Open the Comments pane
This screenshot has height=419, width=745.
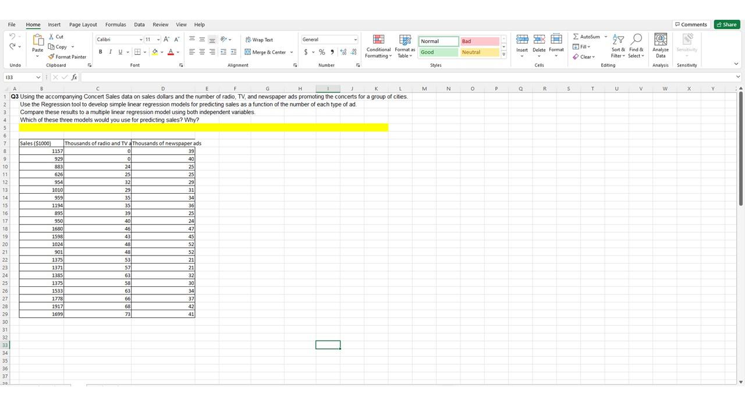691,24
